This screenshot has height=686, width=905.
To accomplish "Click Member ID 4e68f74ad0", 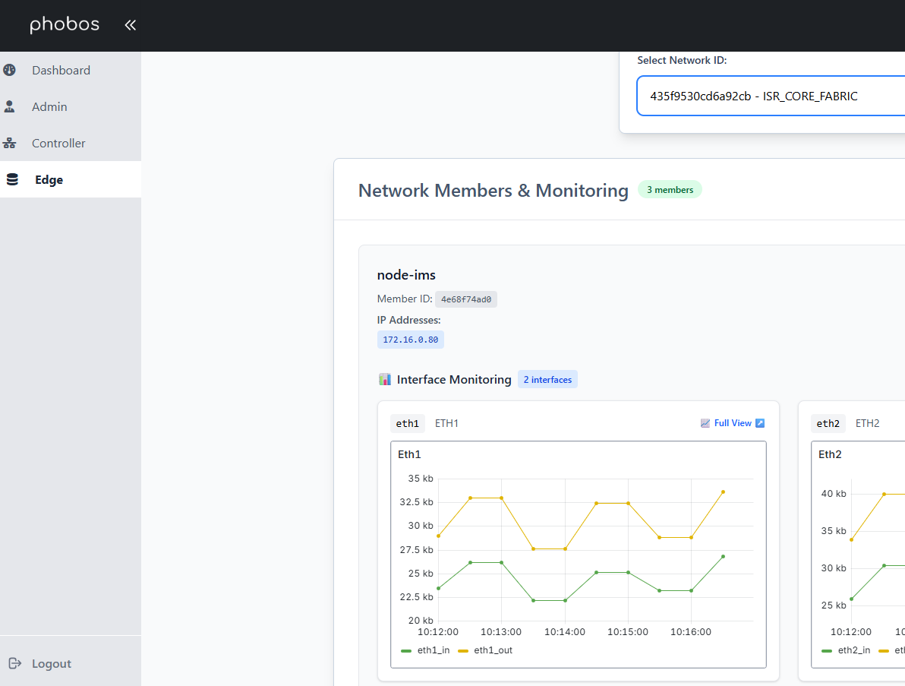I will pos(465,299).
